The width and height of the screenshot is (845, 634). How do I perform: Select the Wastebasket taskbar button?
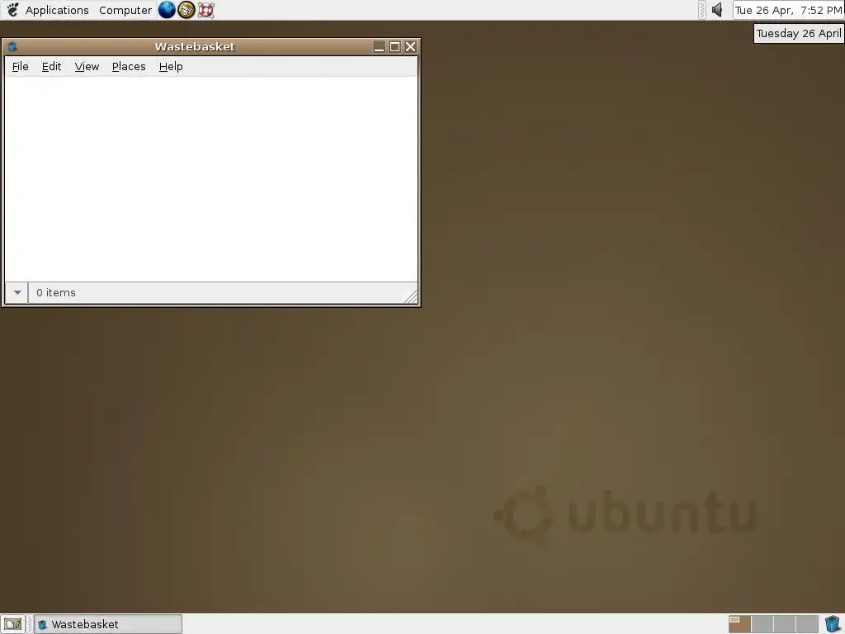tap(108, 624)
